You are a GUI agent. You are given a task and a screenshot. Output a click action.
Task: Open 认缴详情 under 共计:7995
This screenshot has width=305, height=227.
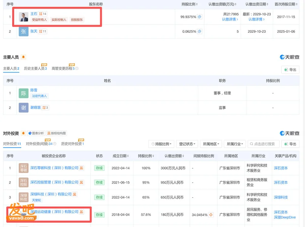coord(230,19)
